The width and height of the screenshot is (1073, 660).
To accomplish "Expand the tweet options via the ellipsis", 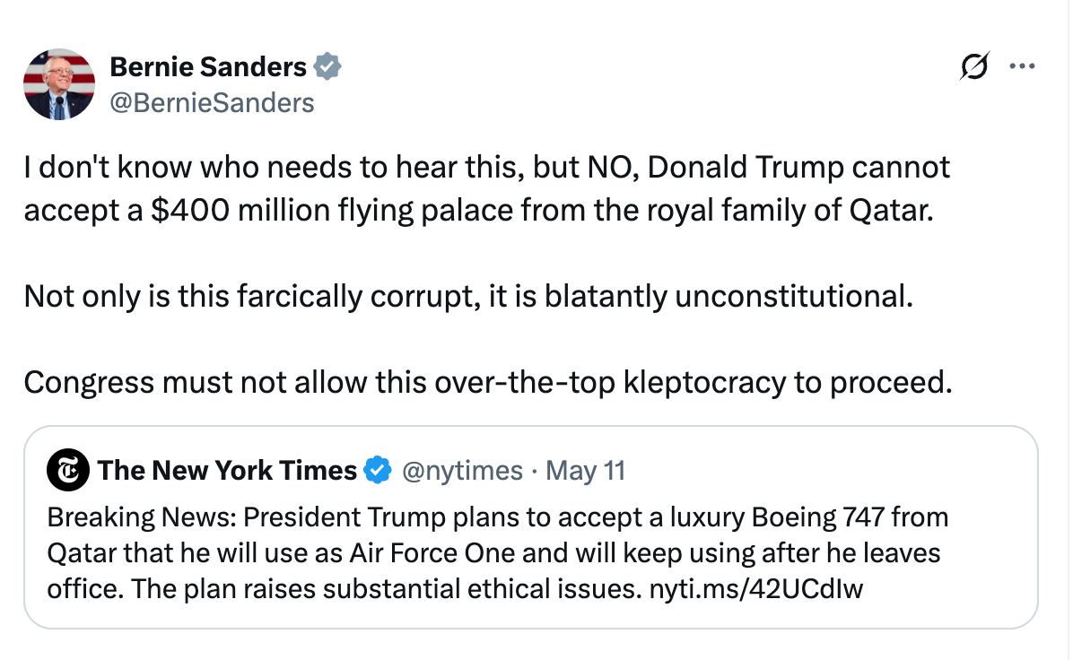I will click(1023, 65).
